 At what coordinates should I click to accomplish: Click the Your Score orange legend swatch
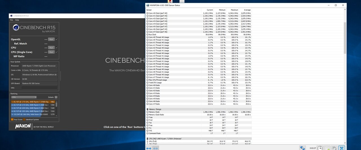pyautogui.click(x=12, y=120)
